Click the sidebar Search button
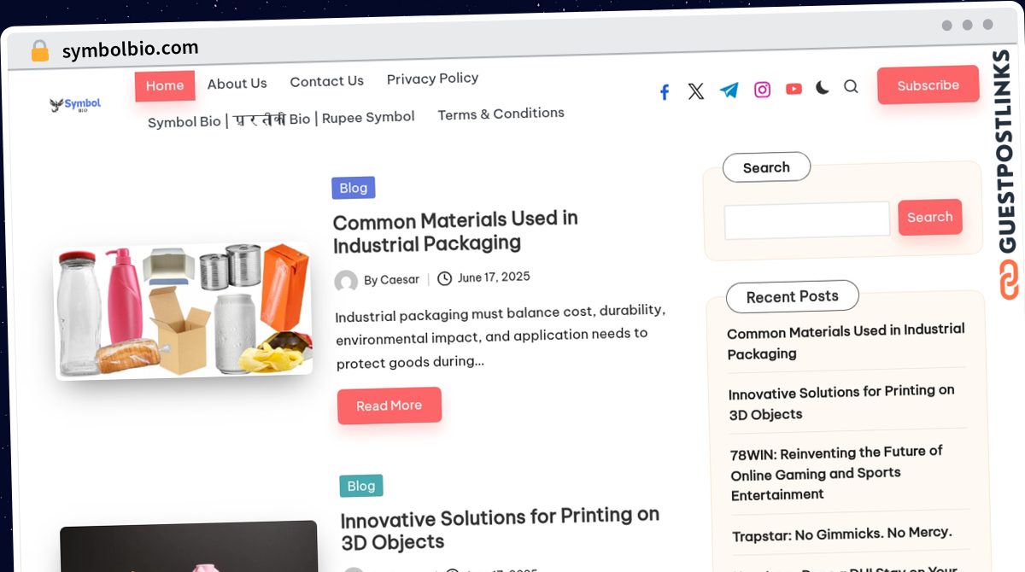 (x=929, y=218)
